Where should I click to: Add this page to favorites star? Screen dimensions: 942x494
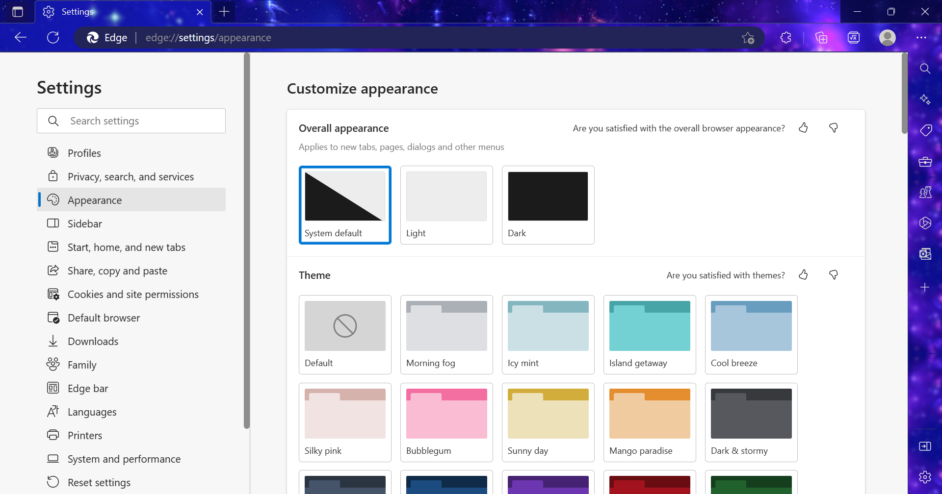tap(748, 38)
